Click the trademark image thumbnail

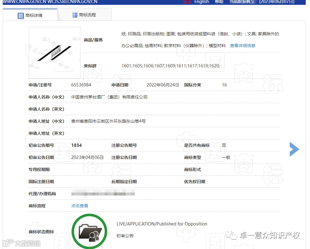point(54,53)
